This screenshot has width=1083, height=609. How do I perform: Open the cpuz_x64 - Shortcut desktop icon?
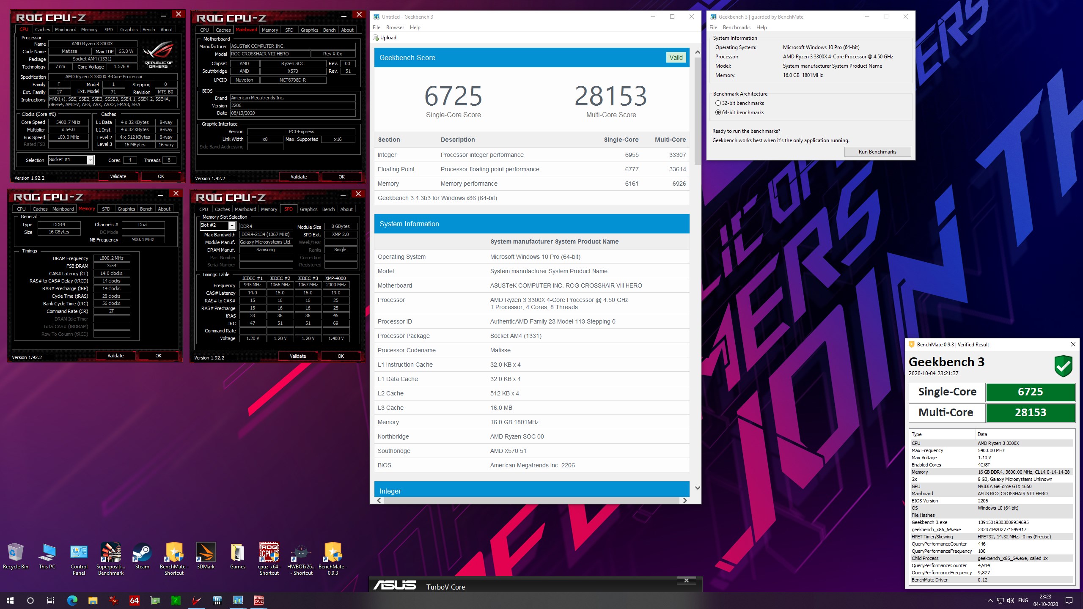point(269,559)
